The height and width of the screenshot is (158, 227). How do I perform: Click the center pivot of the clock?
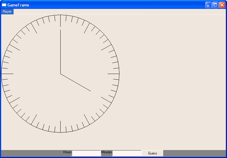tap(60, 74)
